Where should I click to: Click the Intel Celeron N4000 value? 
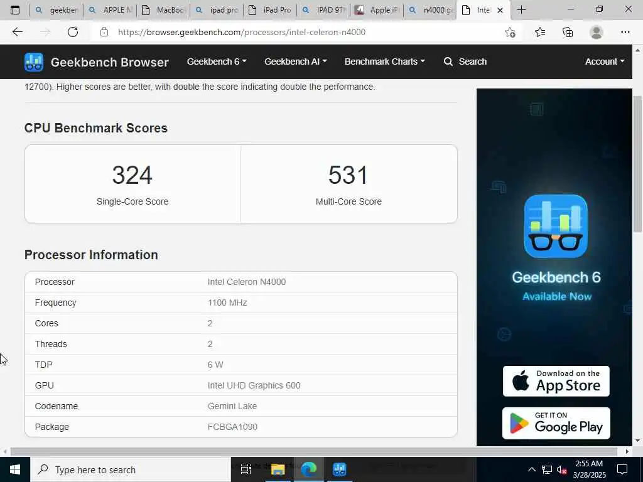[x=246, y=282]
